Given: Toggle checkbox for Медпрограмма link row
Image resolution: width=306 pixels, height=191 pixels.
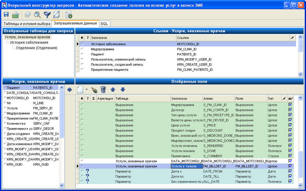Looking at the screenshot, I should (x=82, y=49).
